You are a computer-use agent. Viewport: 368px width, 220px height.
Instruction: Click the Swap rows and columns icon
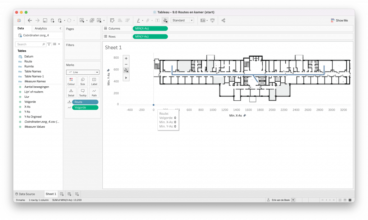pos(112,20)
